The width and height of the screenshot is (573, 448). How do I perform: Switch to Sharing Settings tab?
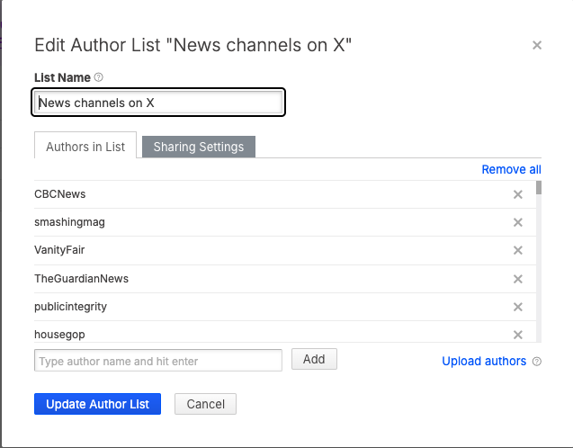(199, 147)
